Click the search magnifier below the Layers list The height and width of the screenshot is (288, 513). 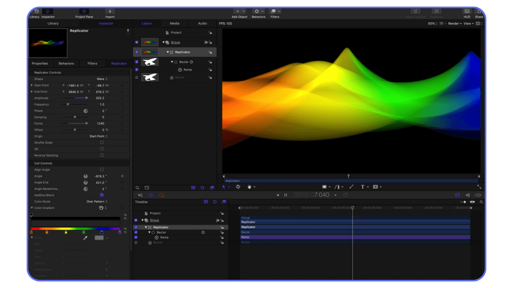(137, 188)
